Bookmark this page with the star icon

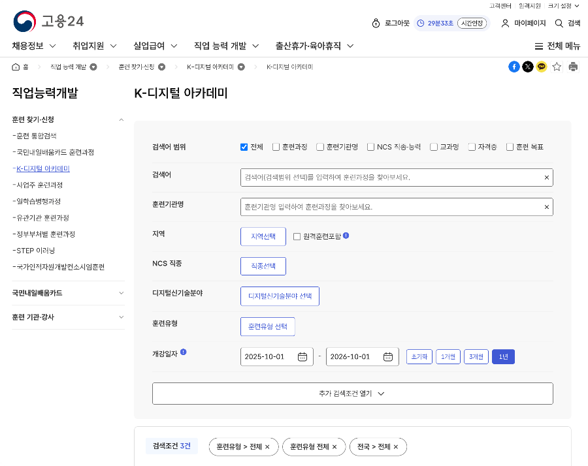pos(556,67)
